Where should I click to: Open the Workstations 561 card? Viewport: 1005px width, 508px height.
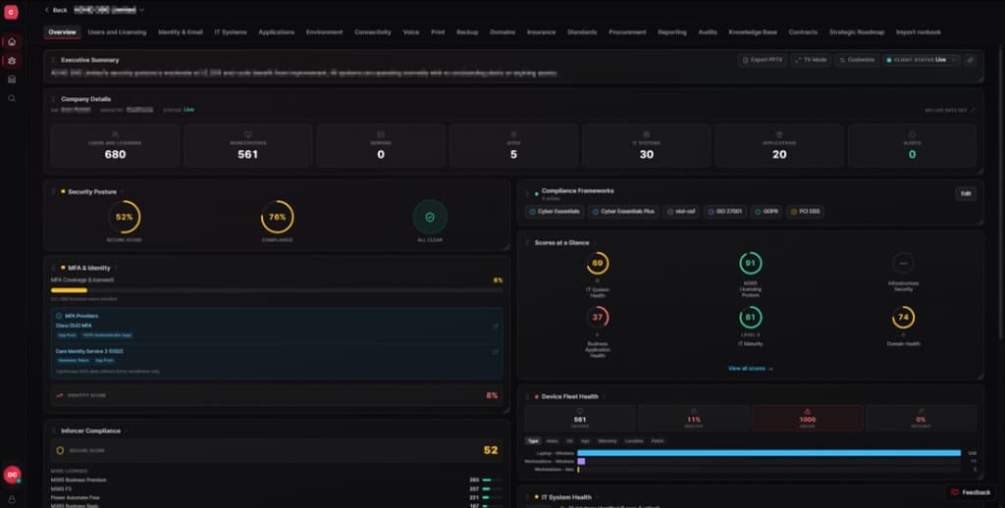coord(248,146)
